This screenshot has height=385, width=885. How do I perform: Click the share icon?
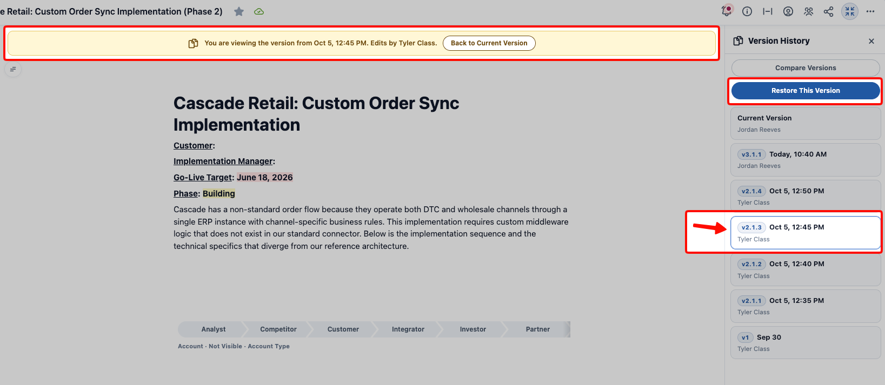[x=828, y=11]
